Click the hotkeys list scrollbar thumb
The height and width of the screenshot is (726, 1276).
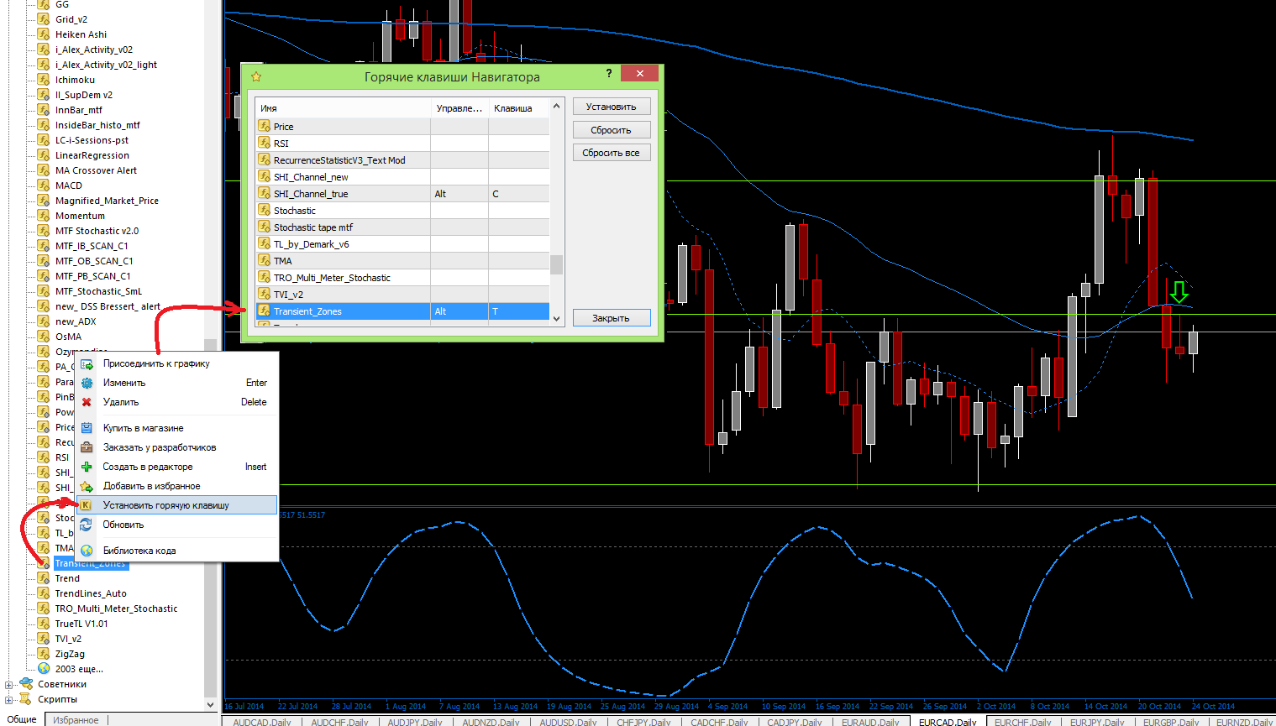556,264
